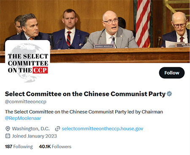Open the Select Committee profile avatar

coord(27,62)
